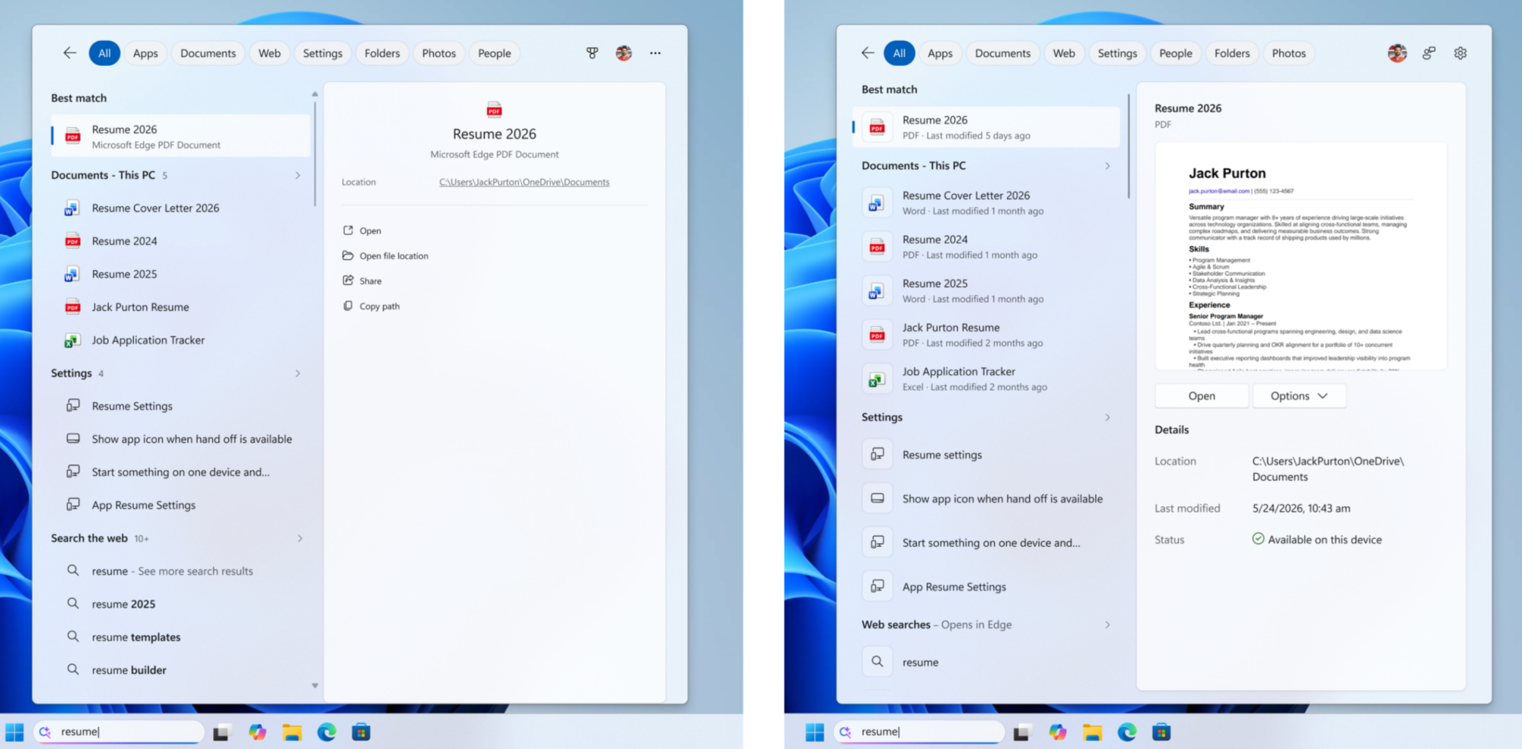Open the search settings gear icon
This screenshot has height=749, width=1522.
pyautogui.click(x=1460, y=53)
